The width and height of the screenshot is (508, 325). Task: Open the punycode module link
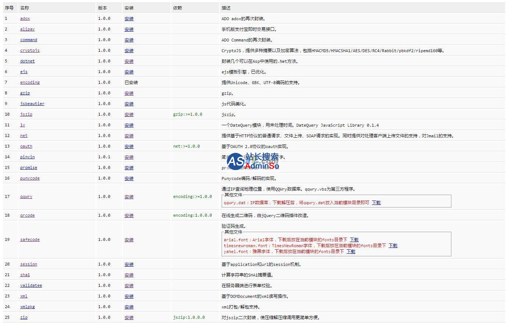pos(30,178)
